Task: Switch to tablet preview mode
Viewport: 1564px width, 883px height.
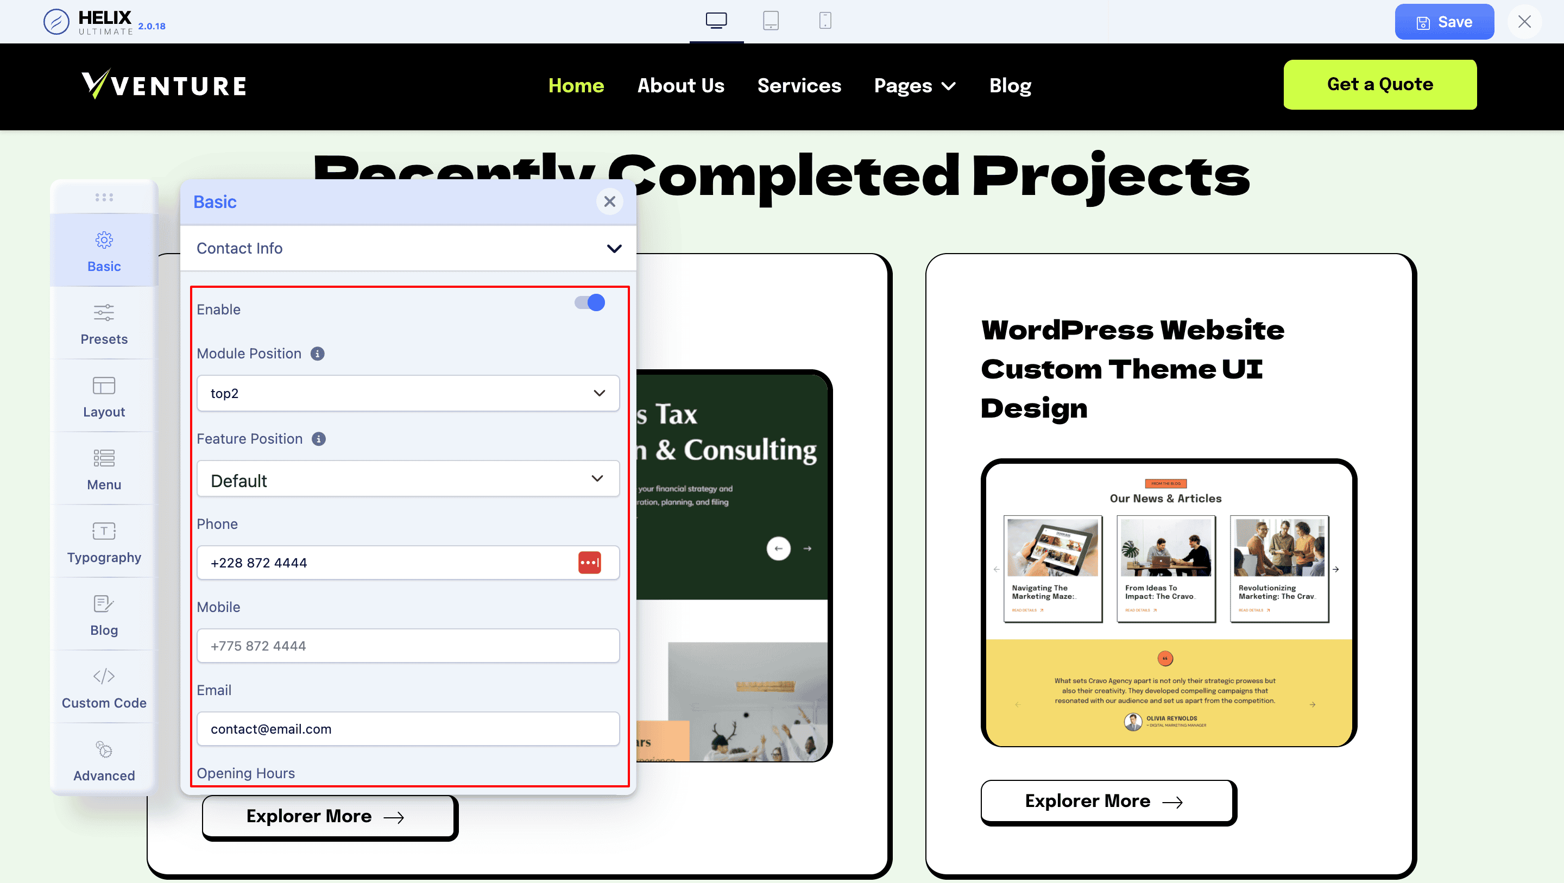Action: point(771,21)
